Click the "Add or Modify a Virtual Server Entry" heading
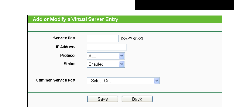 point(75,19)
